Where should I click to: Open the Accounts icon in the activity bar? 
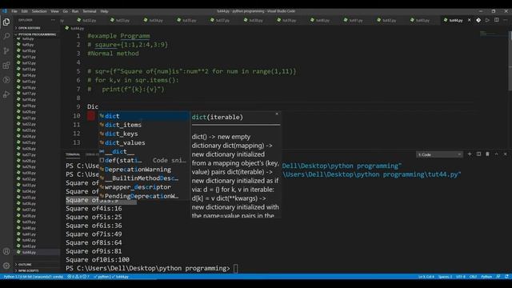[x=6, y=251]
